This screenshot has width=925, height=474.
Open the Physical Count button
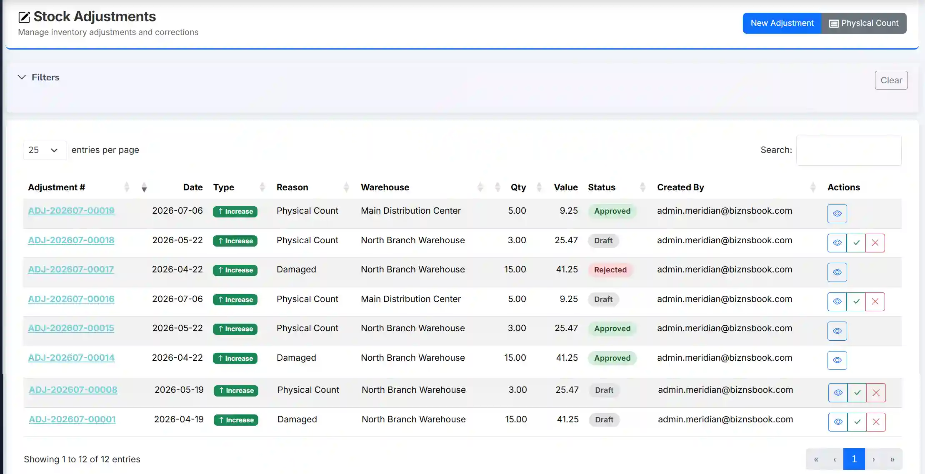[x=864, y=23]
